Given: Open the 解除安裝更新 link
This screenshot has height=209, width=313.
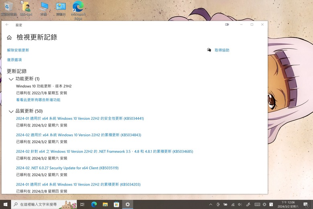Looking at the screenshot, I should point(18,50).
